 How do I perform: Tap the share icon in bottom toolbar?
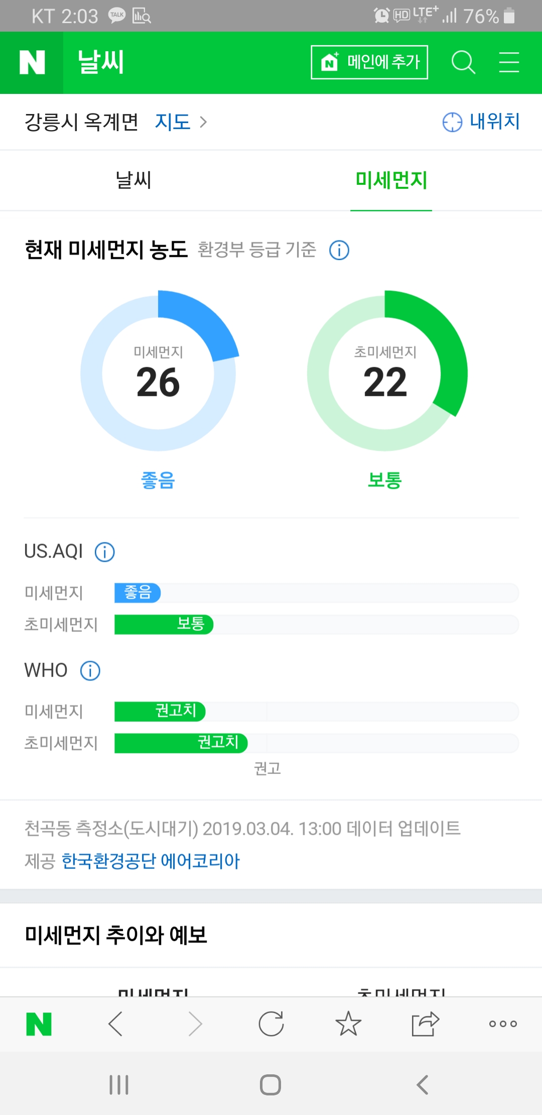425,1024
